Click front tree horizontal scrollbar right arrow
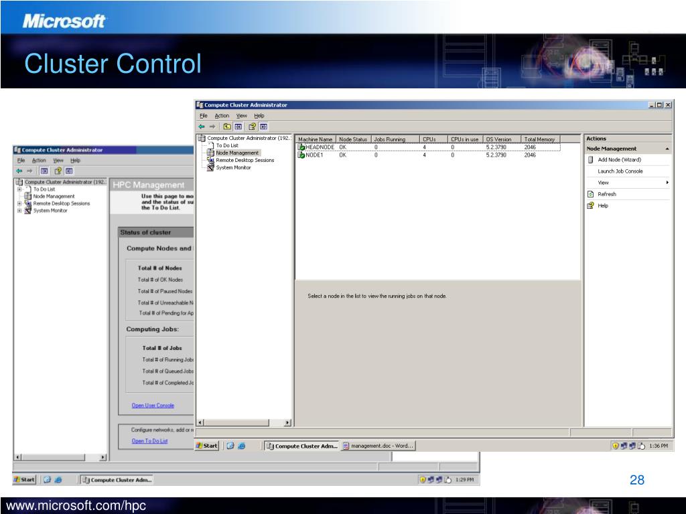 coord(287,423)
